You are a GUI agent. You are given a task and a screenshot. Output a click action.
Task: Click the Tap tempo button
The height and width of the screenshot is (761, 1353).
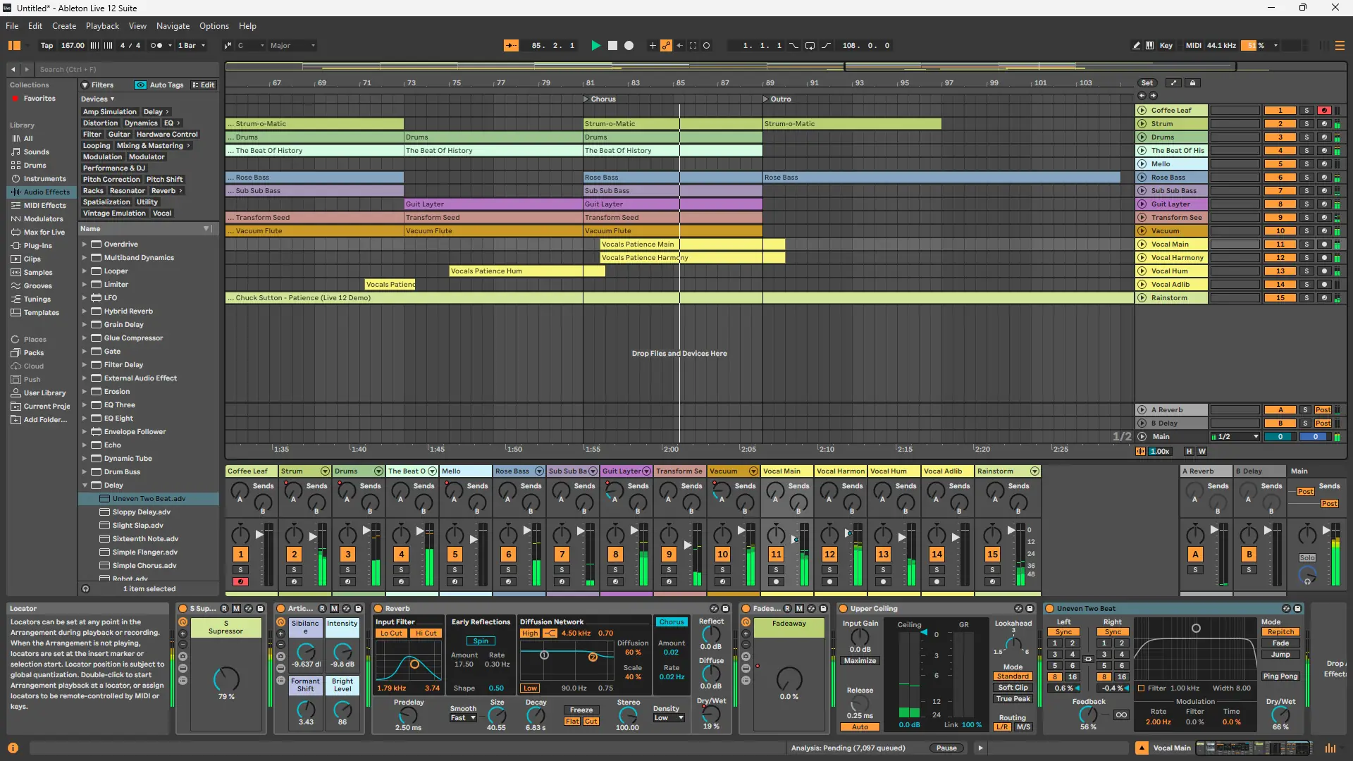point(47,45)
